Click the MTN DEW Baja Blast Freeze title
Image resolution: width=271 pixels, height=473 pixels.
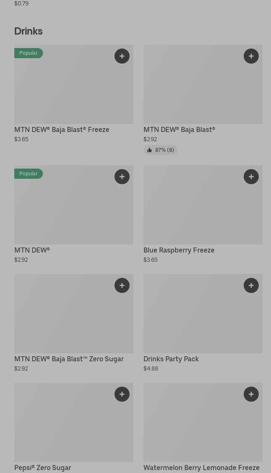pos(62,130)
